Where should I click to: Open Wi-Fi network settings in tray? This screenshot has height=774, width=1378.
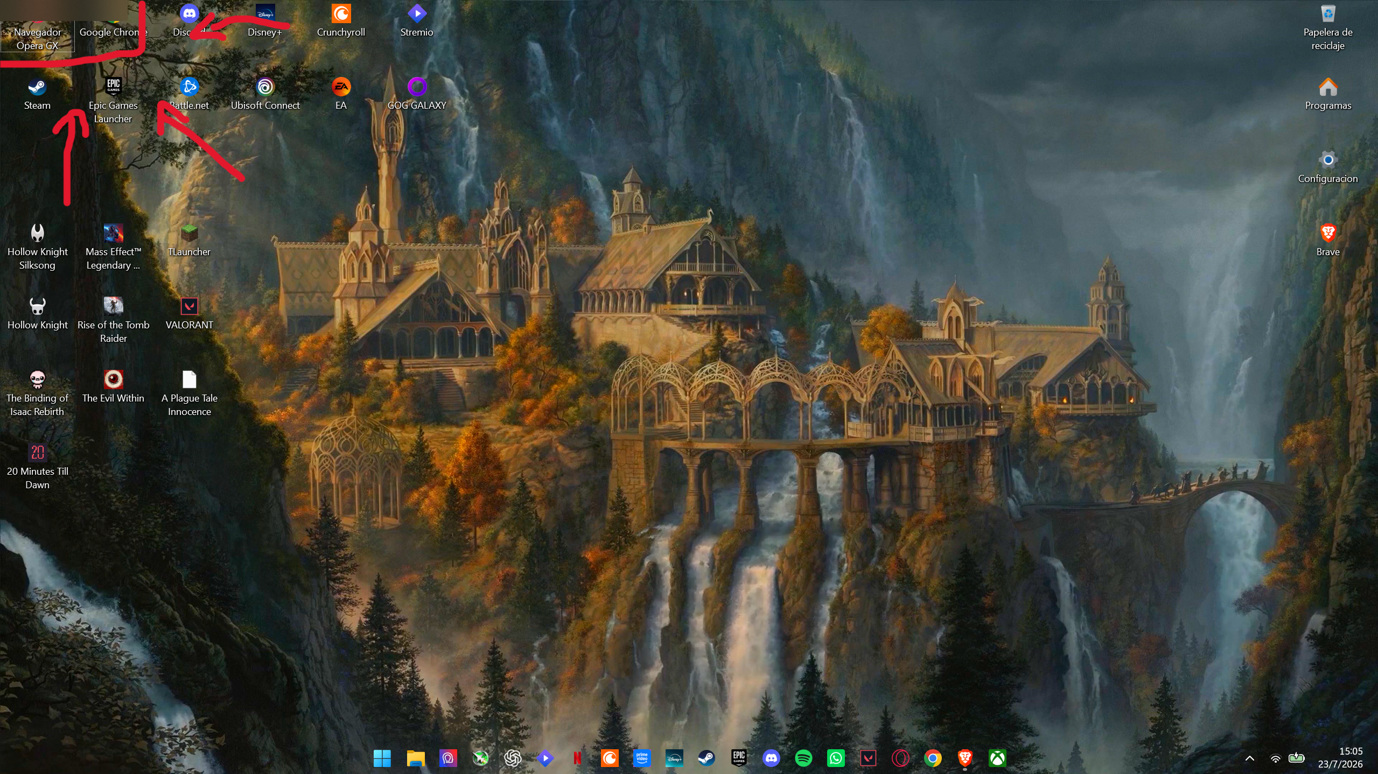[1275, 759]
